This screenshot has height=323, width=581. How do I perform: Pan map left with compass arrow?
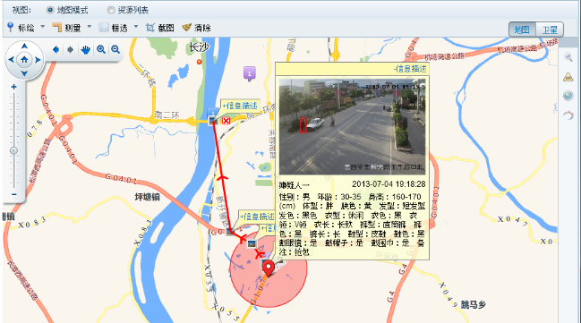[11, 60]
